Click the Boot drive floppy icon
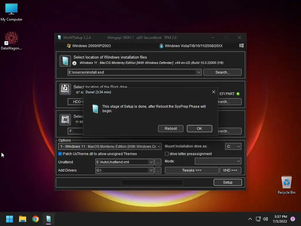 click(65, 89)
